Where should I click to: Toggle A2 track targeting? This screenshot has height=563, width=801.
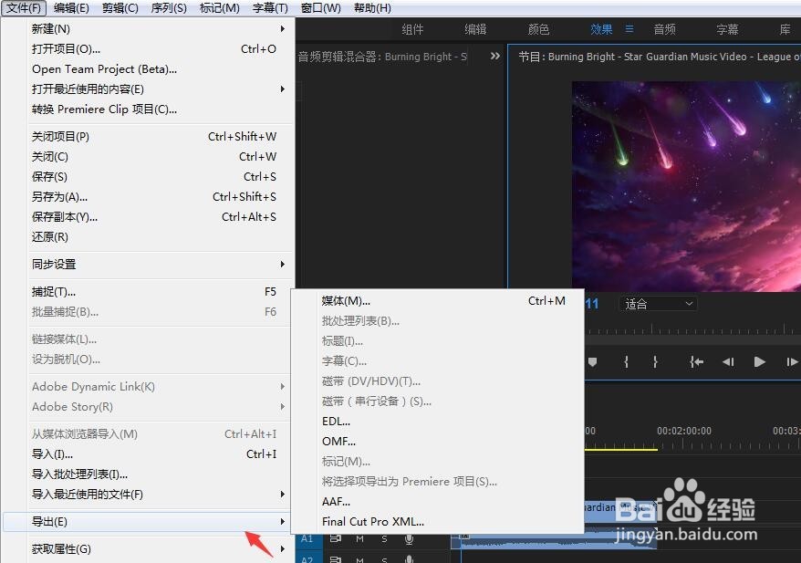pyautogui.click(x=309, y=558)
